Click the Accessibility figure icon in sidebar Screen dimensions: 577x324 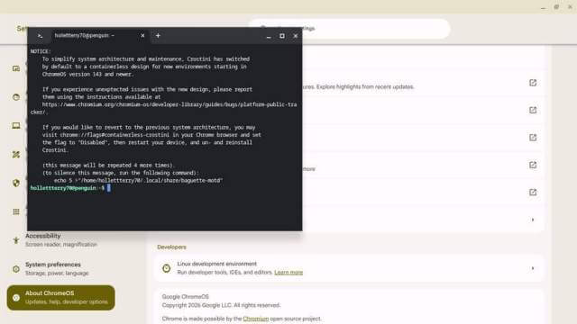click(x=16, y=240)
